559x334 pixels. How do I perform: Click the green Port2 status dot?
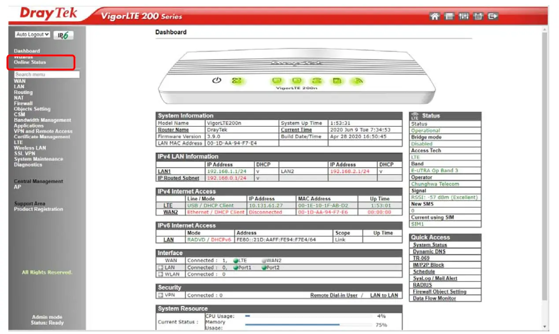(264, 268)
